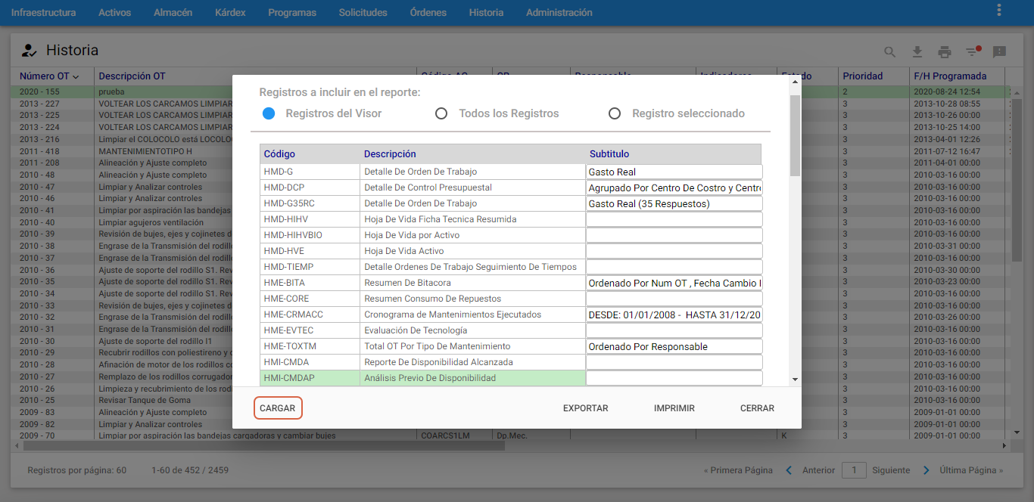This screenshot has height=502, width=1034.
Task: Go to previous page chevron Anterior
Action: click(x=788, y=470)
